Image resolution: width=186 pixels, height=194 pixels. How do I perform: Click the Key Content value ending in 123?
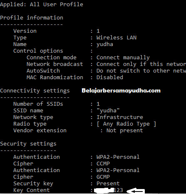coord(109,190)
